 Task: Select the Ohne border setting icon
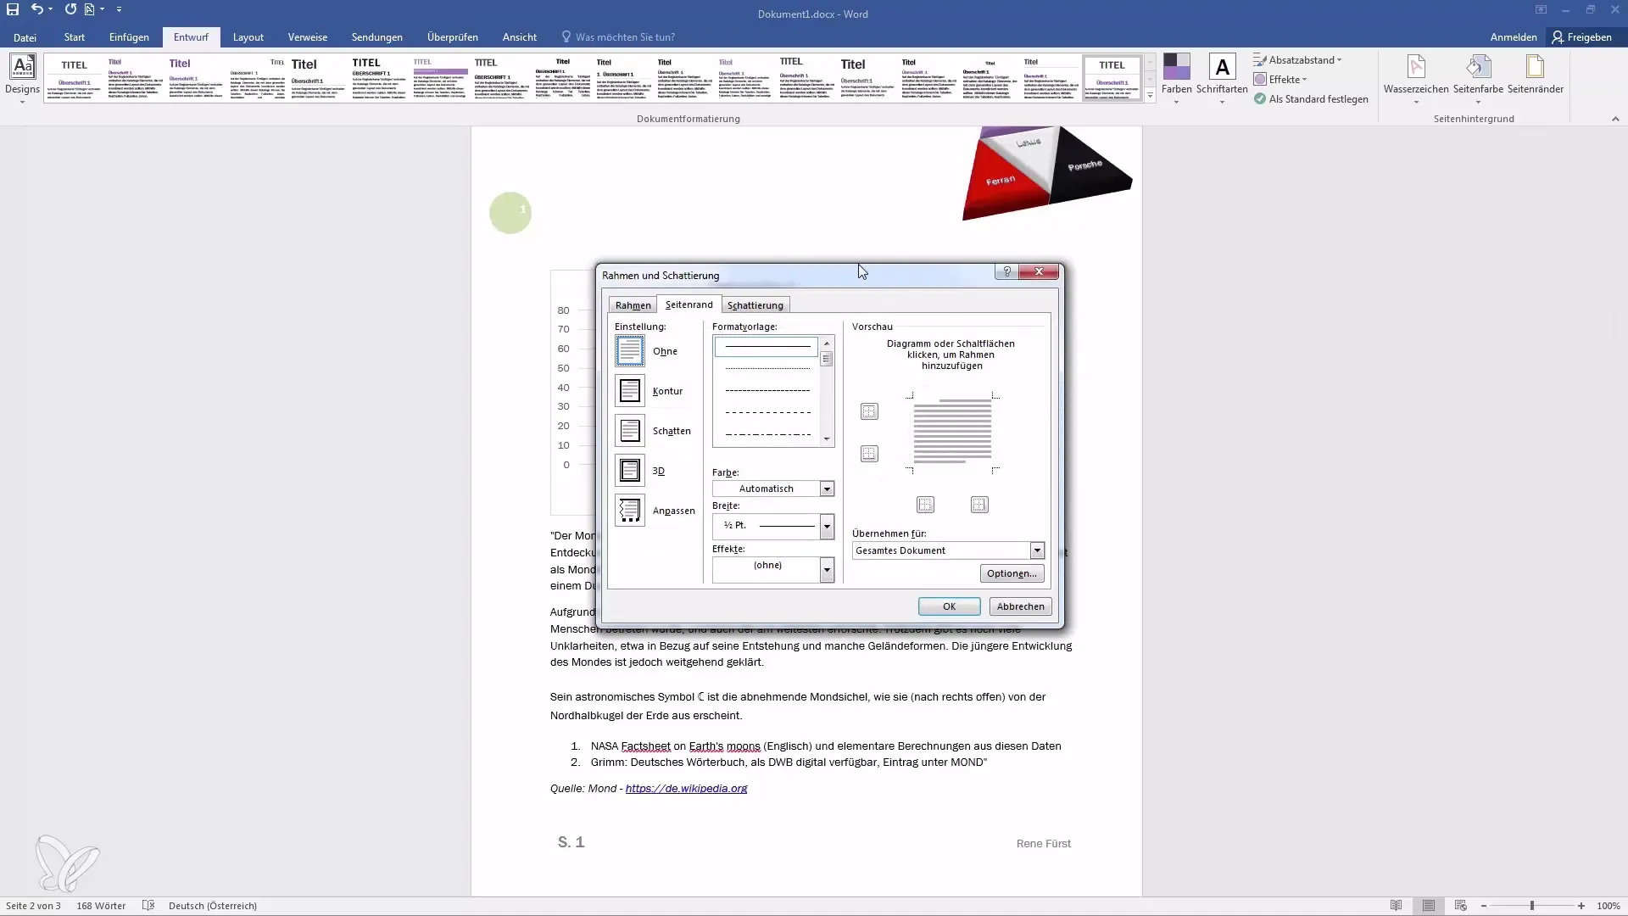coord(630,350)
